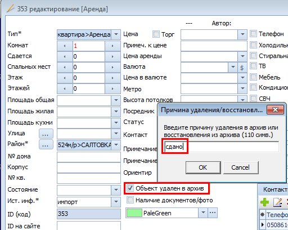Close the Причина удаления dialog
Viewport: 288px width, 230px height.
coord(275,110)
